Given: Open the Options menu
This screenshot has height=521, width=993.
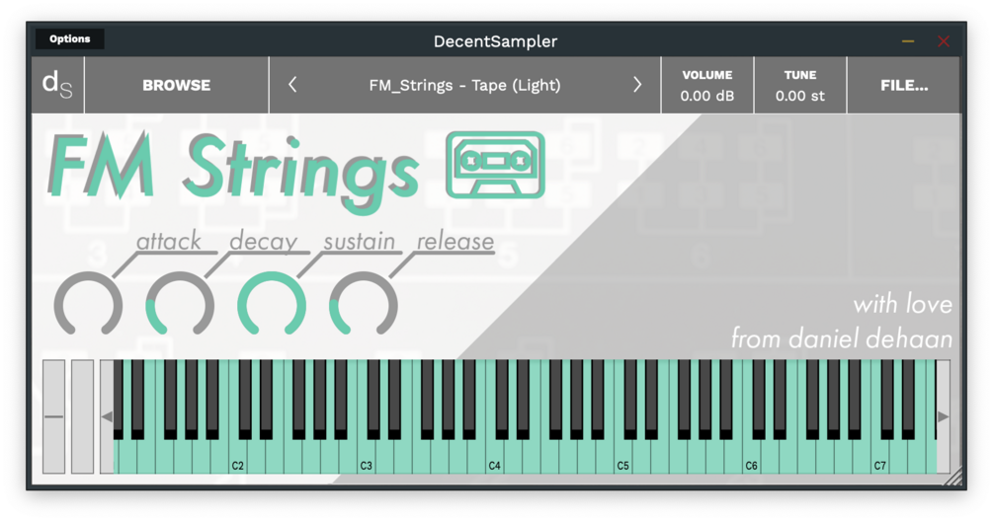Looking at the screenshot, I should point(70,38).
